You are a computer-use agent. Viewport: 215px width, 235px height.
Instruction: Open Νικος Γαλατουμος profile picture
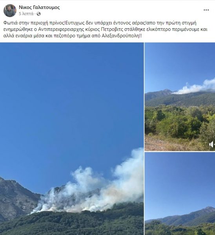pyautogui.click(x=10, y=11)
